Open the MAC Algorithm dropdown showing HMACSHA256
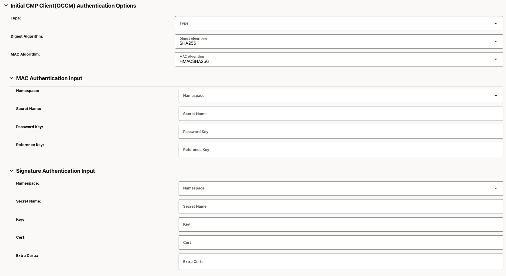Screen dimensions: 506x276 (x=339, y=59)
